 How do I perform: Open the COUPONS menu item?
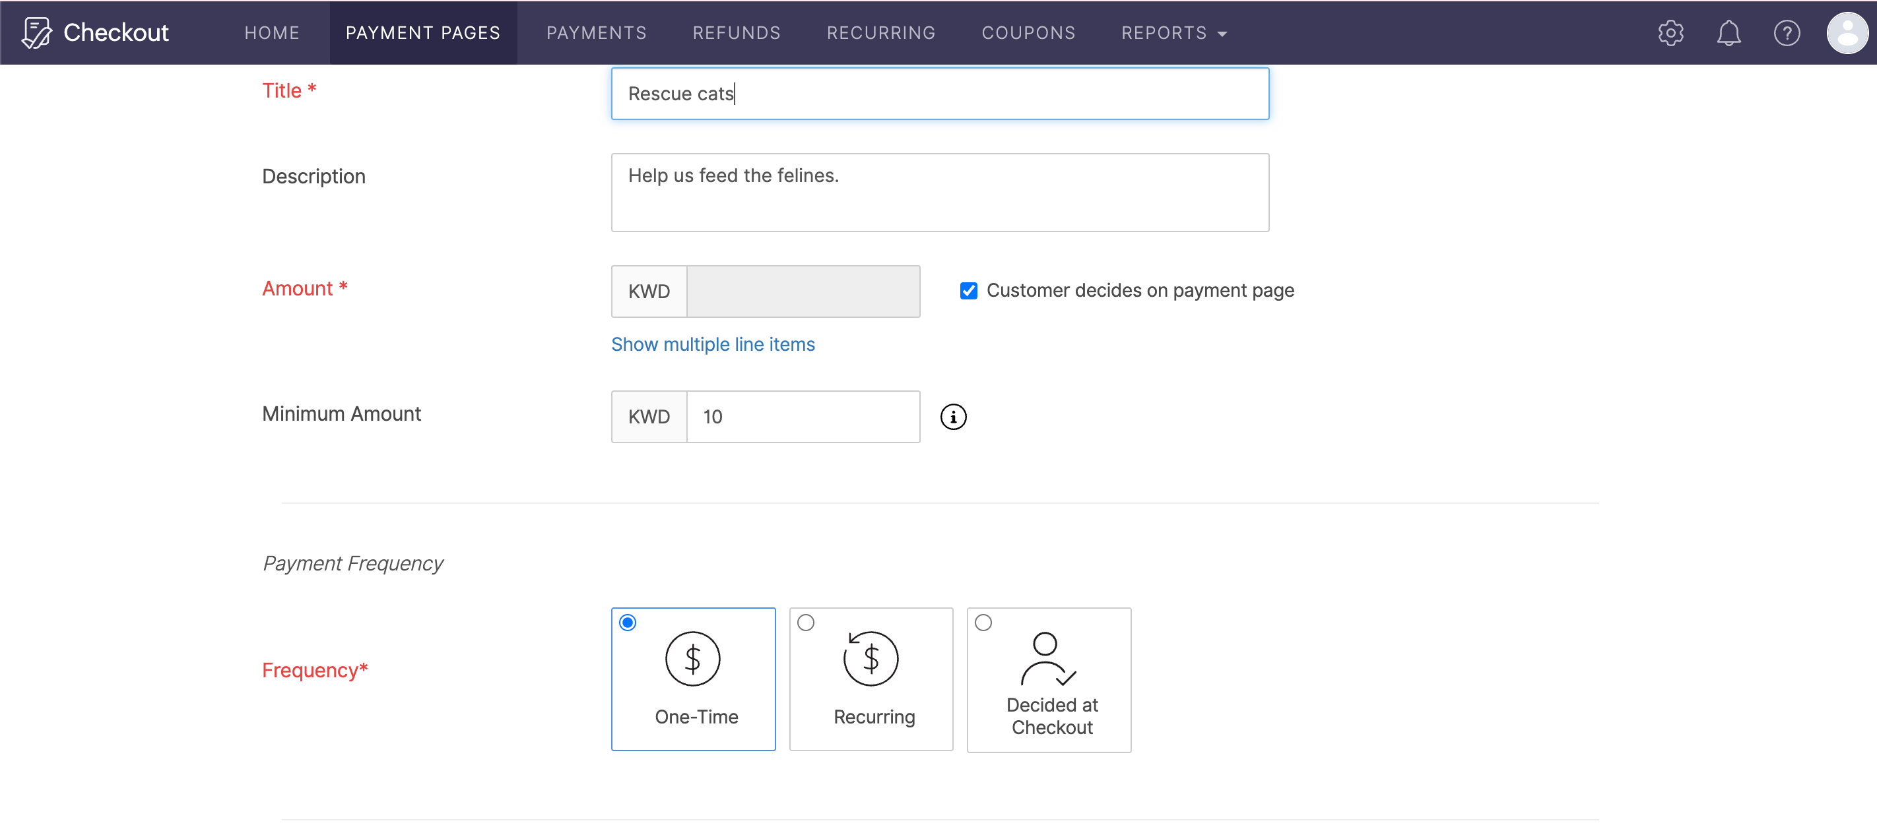pos(1027,32)
